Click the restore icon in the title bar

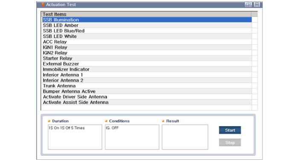[248, 5]
